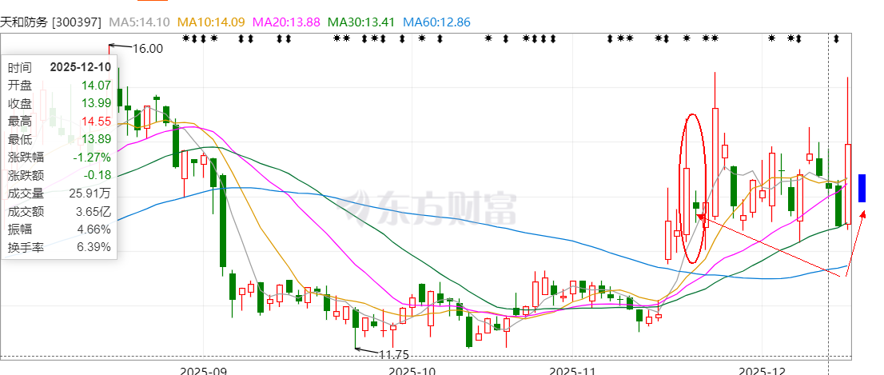Click the 收盘 value 13.99
The height and width of the screenshot is (375, 884).
tap(97, 103)
